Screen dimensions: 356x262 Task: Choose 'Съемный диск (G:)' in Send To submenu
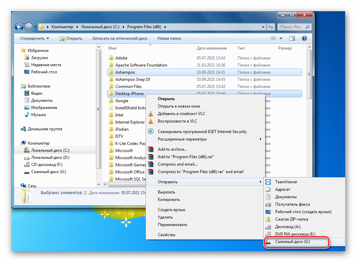point(293,242)
